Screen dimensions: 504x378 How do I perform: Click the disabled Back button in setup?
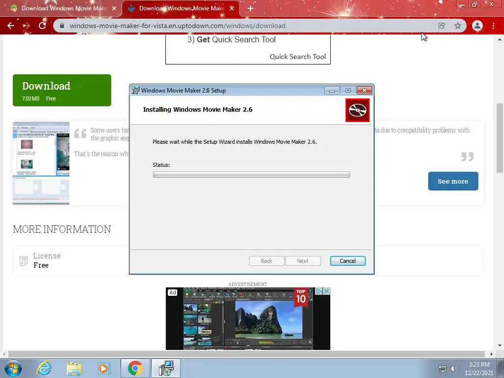266,261
